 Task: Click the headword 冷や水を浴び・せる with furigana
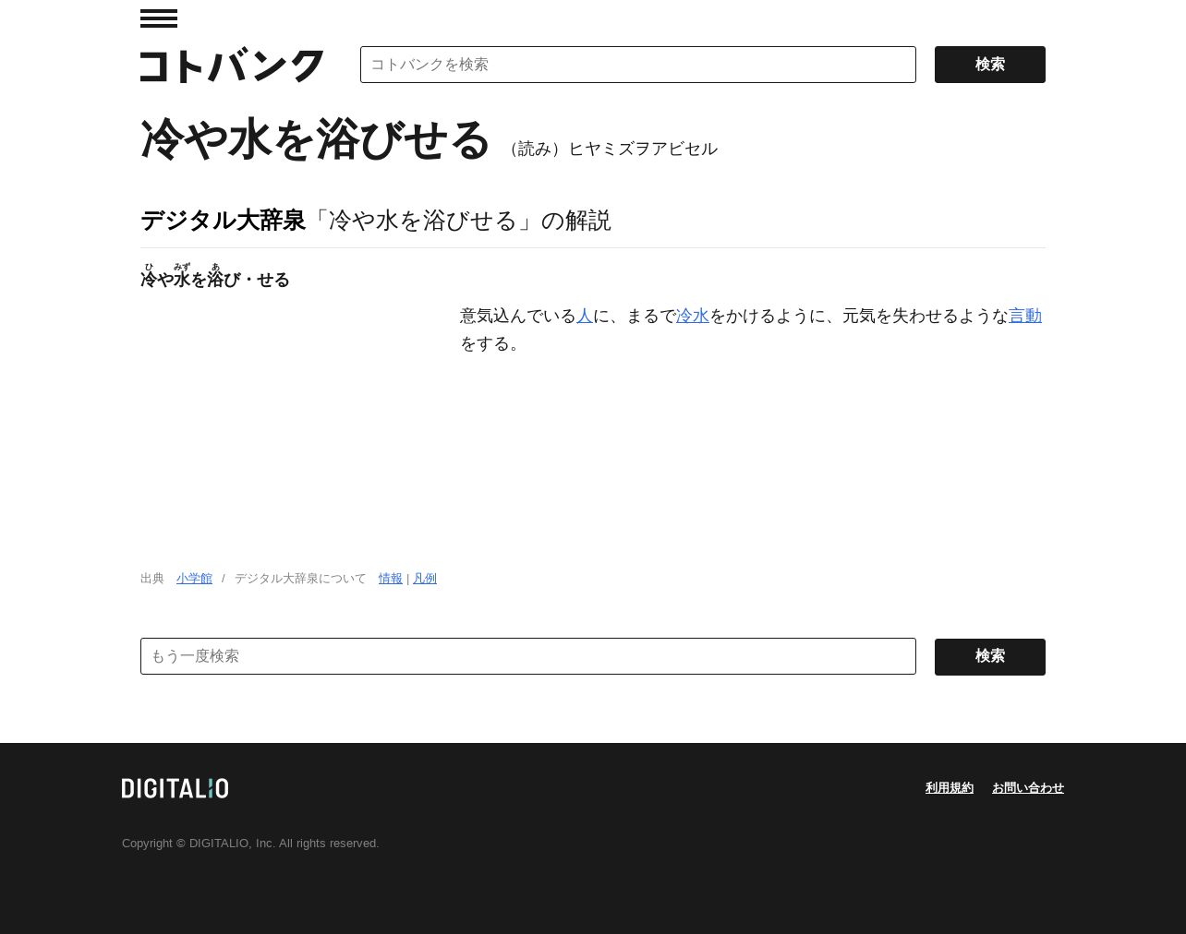[215, 276]
